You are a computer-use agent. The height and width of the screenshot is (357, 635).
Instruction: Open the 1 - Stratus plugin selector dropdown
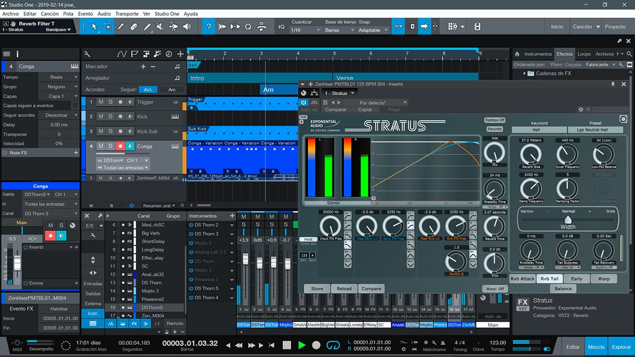coord(339,93)
